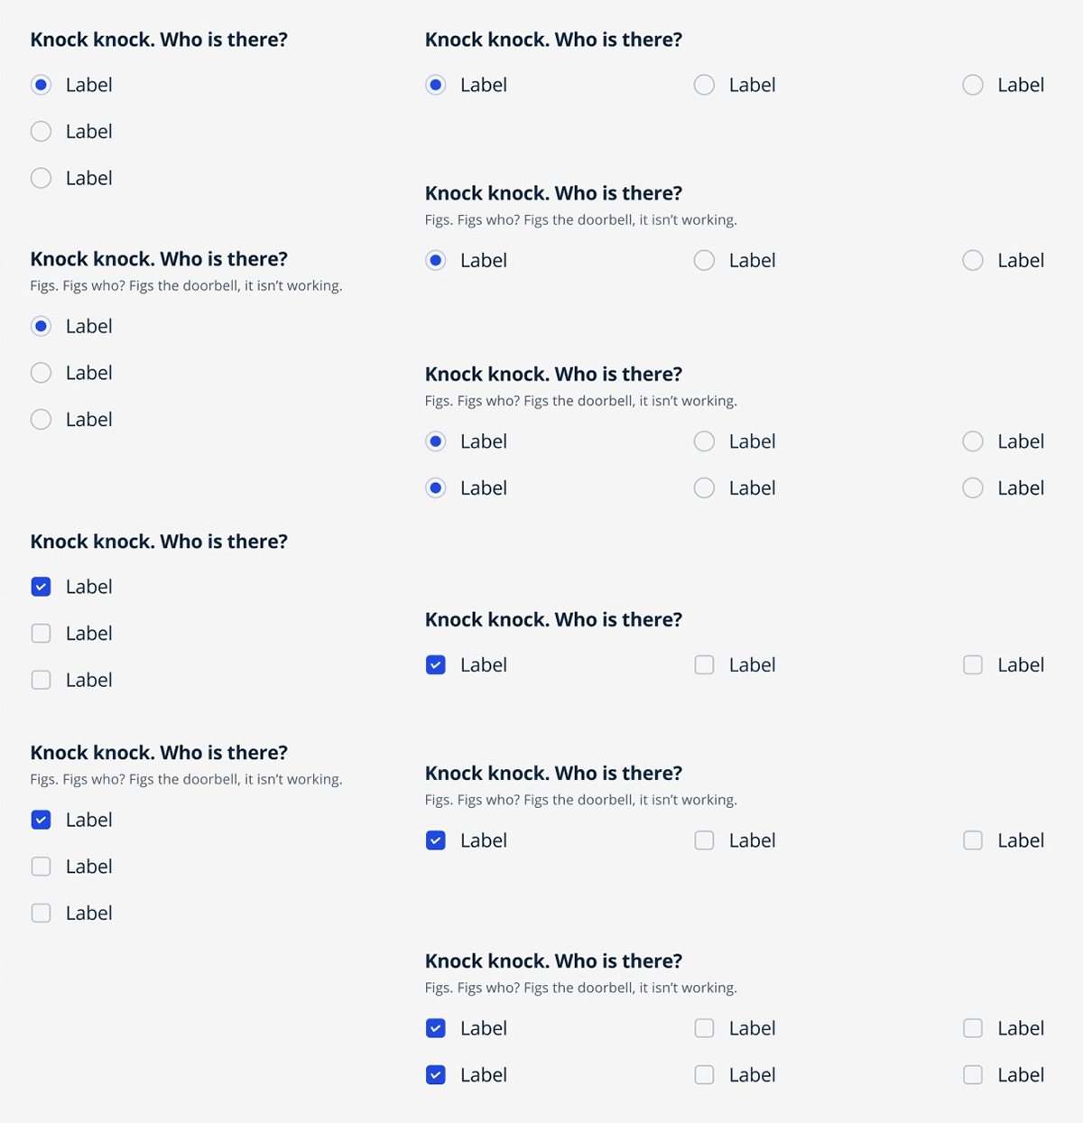Viewport: 1083px width, 1123px height.
Task: Check middle box in first row of two-row checkbox group
Action: point(704,1028)
